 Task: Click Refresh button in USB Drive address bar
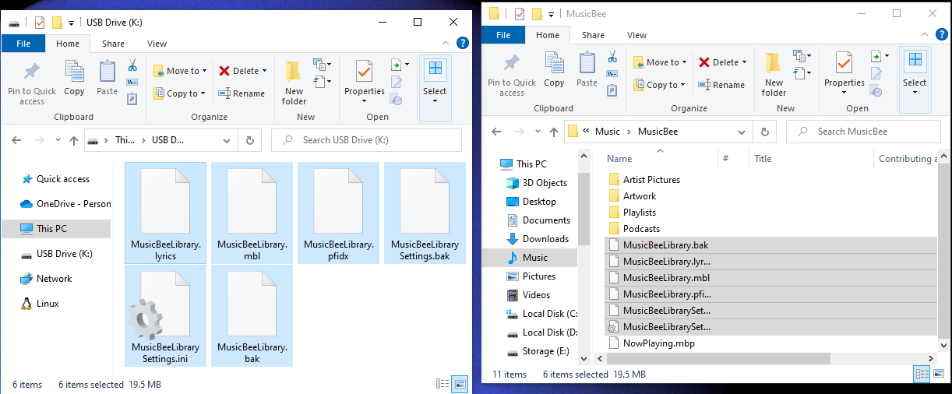(249, 141)
